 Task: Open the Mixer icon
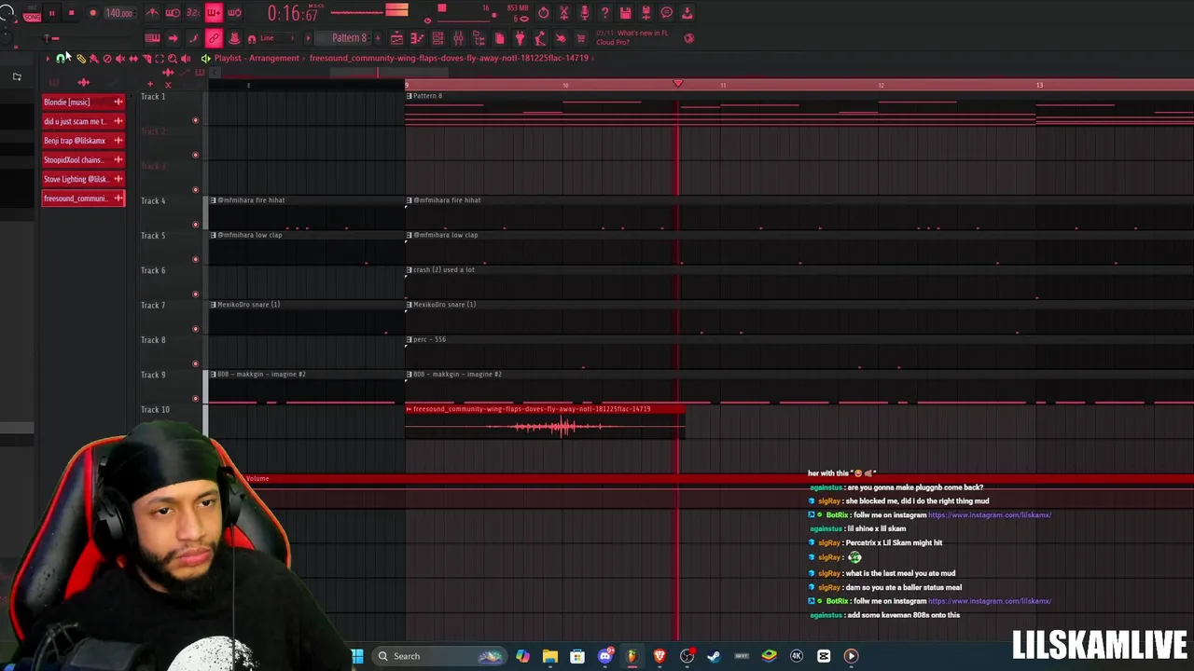click(458, 38)
